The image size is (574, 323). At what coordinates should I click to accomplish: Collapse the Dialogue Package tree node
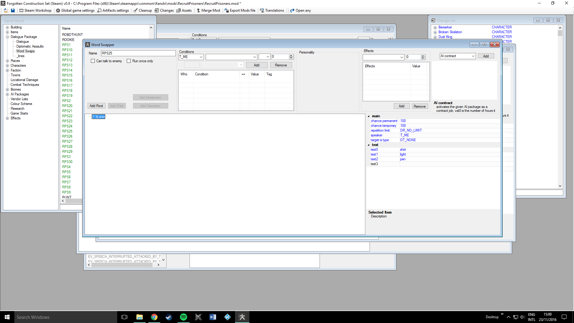tap(7, 37)
